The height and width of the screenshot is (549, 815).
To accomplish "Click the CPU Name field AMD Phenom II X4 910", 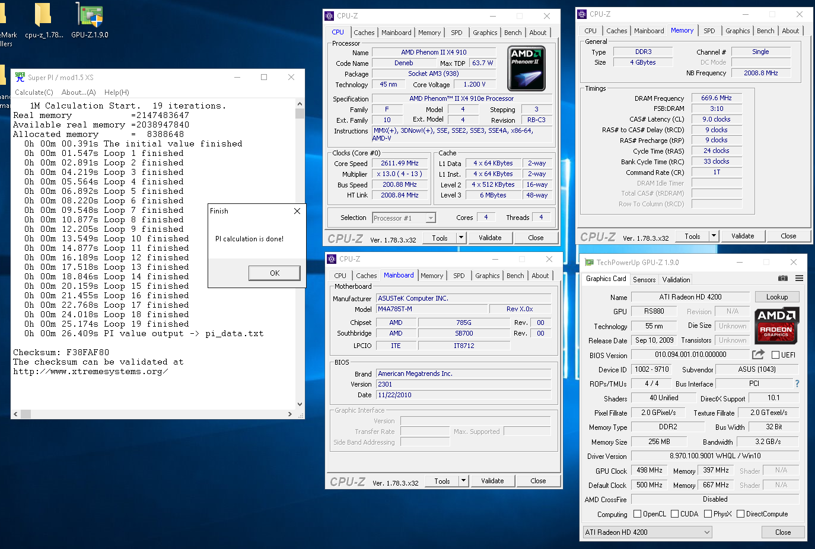I will click(434, 52).
